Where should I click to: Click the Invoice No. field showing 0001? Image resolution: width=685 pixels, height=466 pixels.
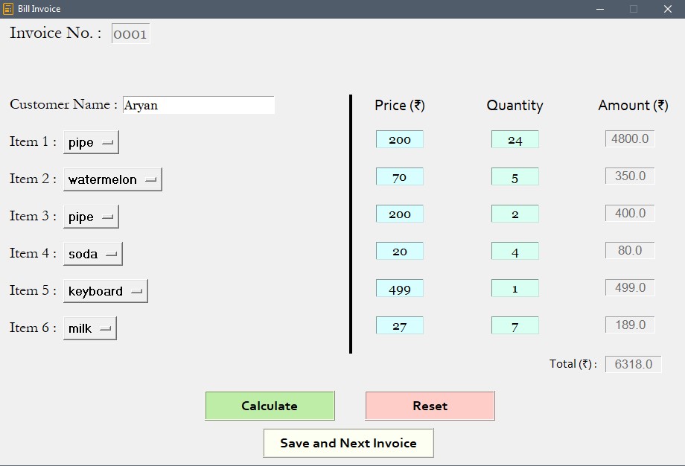click(130, 34)
